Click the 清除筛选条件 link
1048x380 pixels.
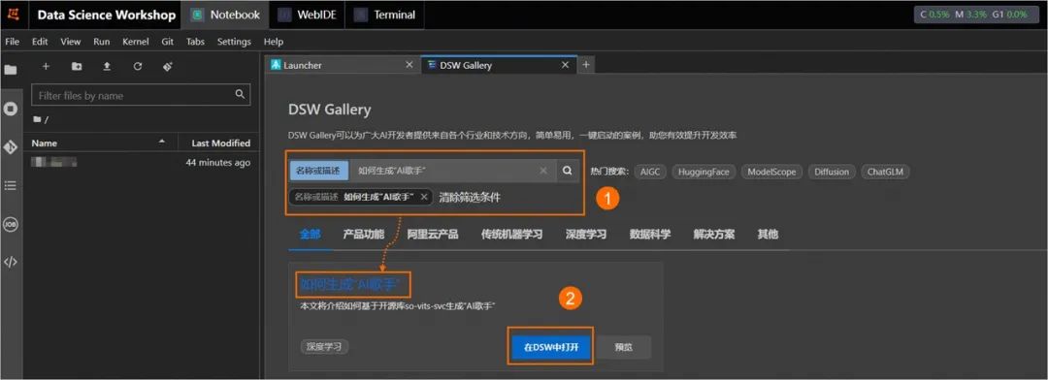pyautogui.click(x=470, y=197)
